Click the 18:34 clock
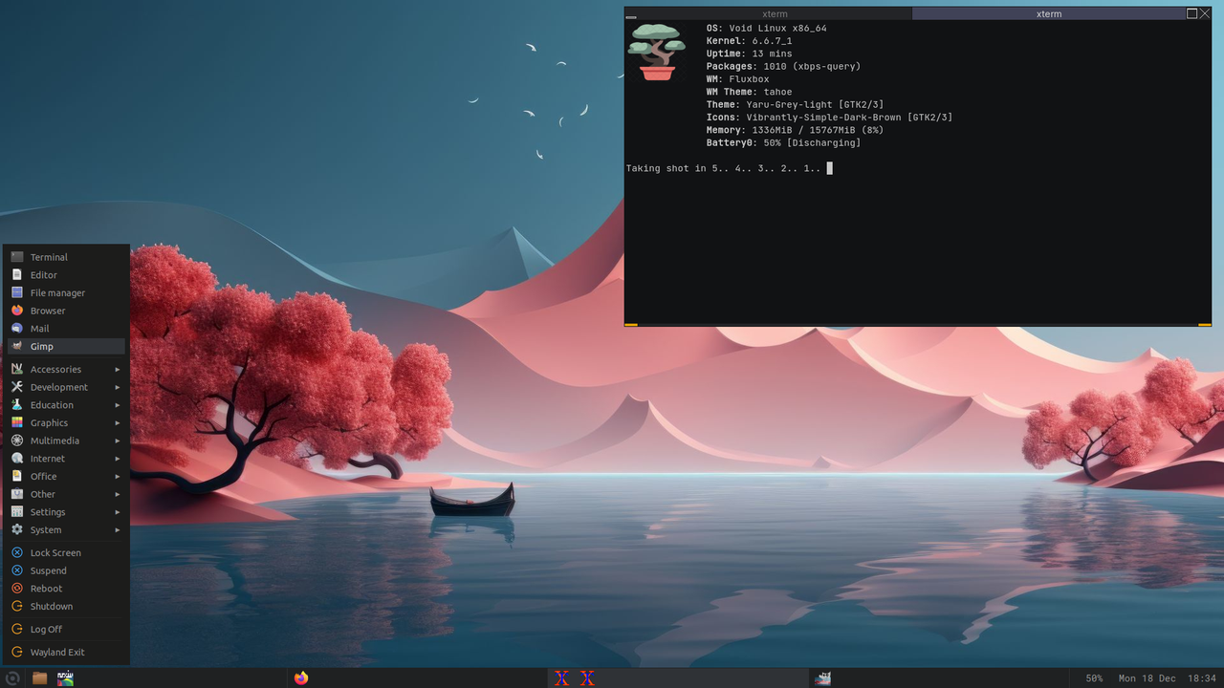Image resolution: width=1224 pixels, height=688 pixels. click(x=1202, y=678)
